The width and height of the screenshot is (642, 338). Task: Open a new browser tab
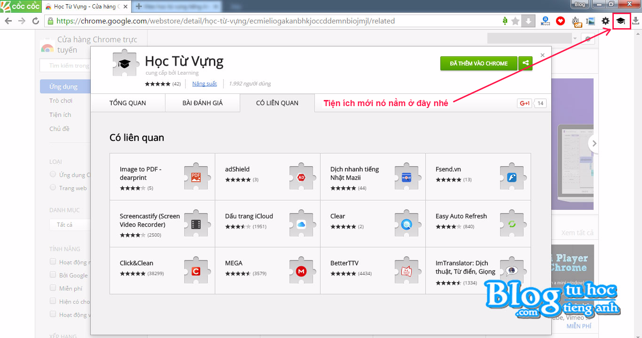click(139, 7)
